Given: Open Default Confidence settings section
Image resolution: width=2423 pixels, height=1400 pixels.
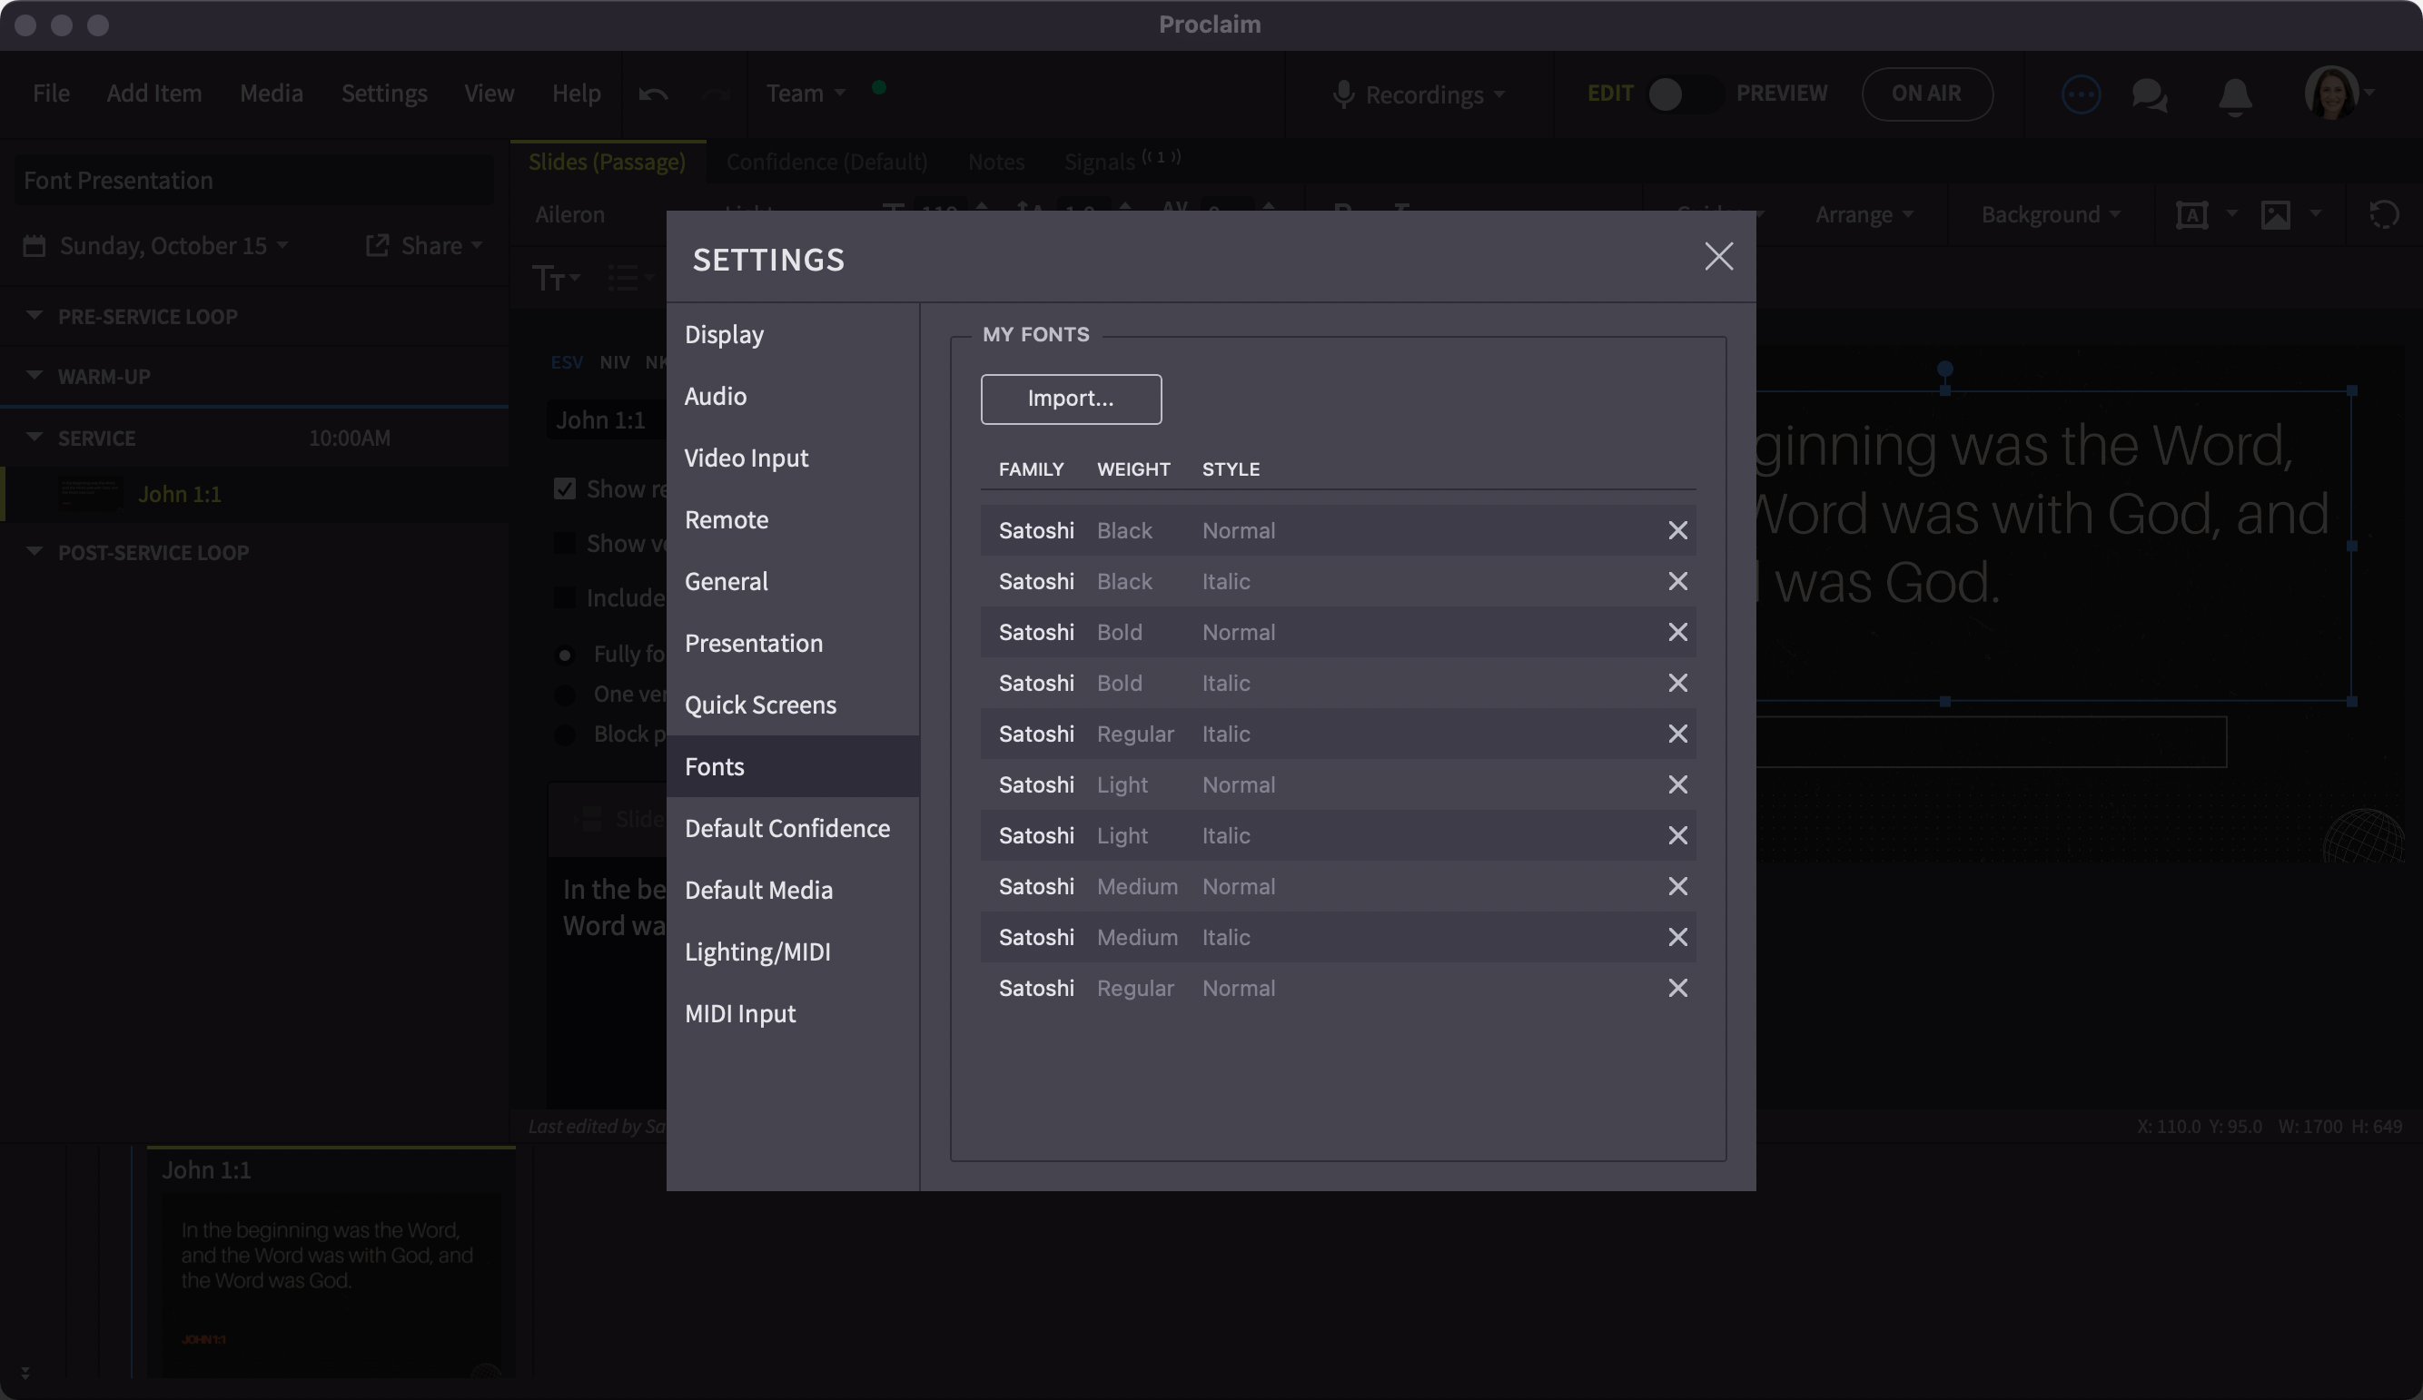Looking at the screenshot, I should coord(793,829).
